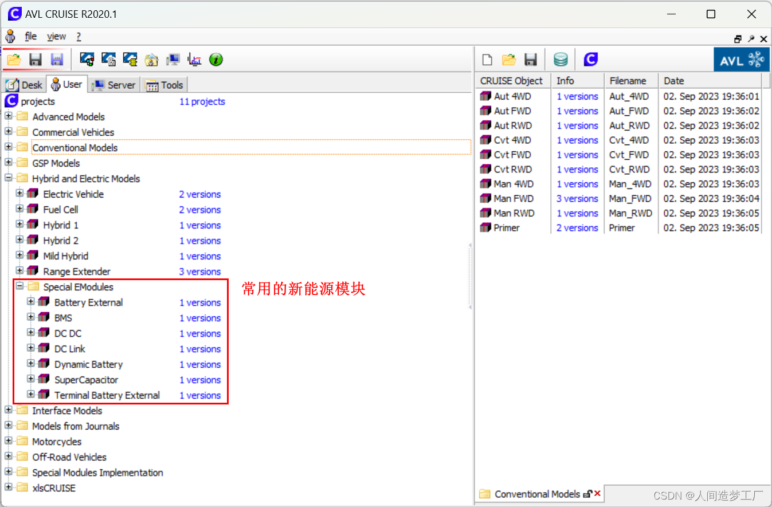Click the panel close X below title bar

[x=763, y=39]
